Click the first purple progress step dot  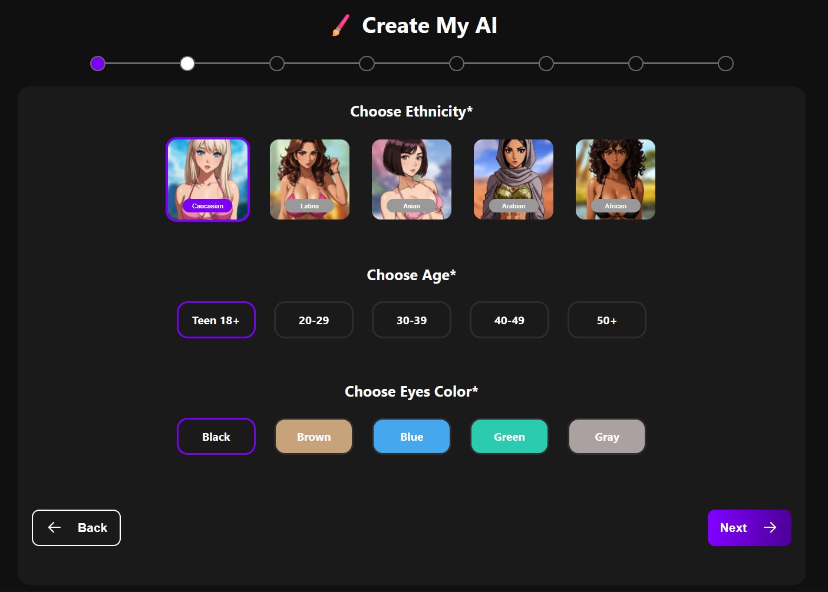(98, 64)
